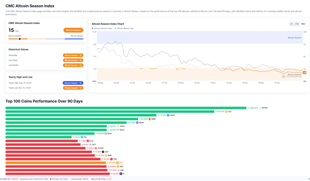
Task: Toggle Altcoin Market Cap legend series
Action: click(x=124, y=28)
